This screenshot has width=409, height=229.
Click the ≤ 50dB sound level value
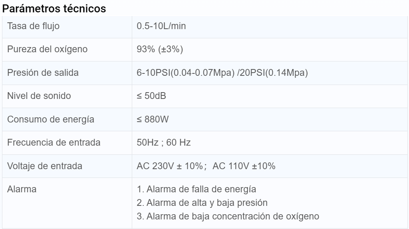coord(151,96)
